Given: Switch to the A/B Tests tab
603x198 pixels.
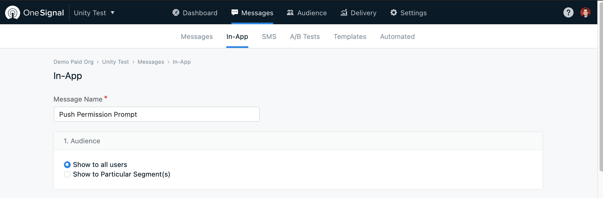Looking at the screenshot, I should (x=305, y=37).
